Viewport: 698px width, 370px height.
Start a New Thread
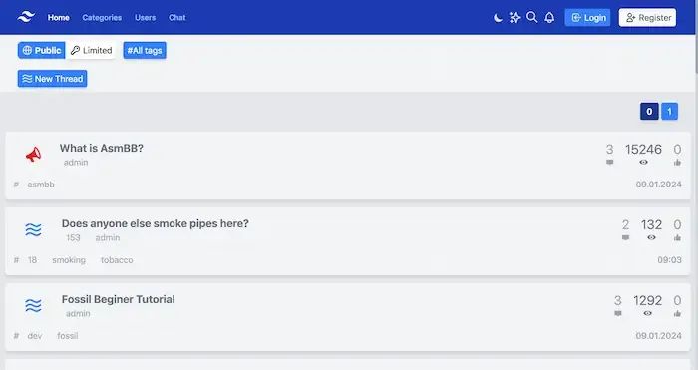(53, 79)
